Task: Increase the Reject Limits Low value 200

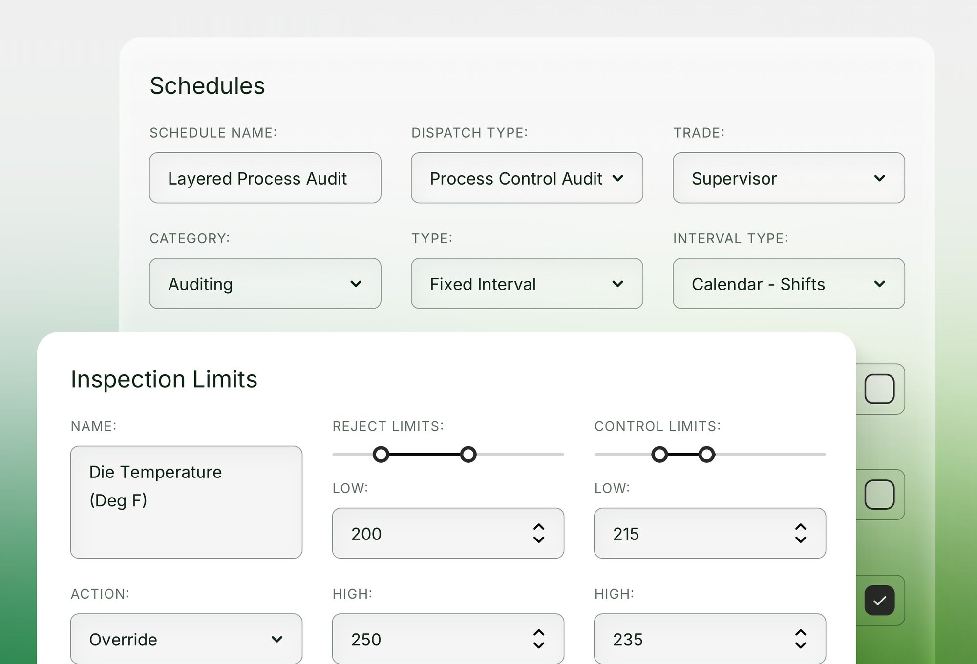Action: [539, 527]
